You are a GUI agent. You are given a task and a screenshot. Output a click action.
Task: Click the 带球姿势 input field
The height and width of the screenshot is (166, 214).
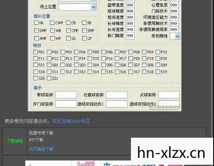[x=66, y=95]
